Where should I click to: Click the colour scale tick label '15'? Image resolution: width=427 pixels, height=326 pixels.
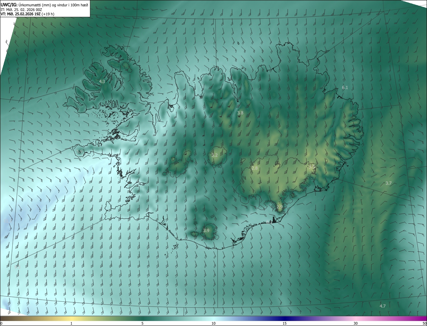tap(285, 324)
